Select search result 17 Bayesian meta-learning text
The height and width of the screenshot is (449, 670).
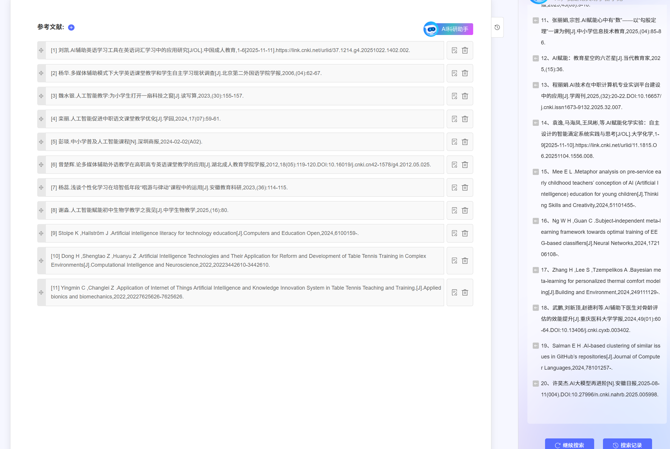point(600,281)
